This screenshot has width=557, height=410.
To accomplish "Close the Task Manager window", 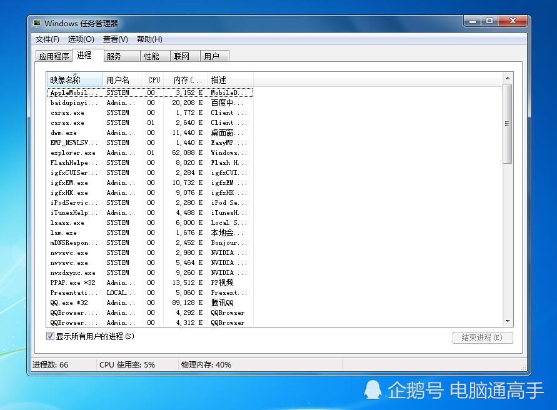I will point(513,21).
